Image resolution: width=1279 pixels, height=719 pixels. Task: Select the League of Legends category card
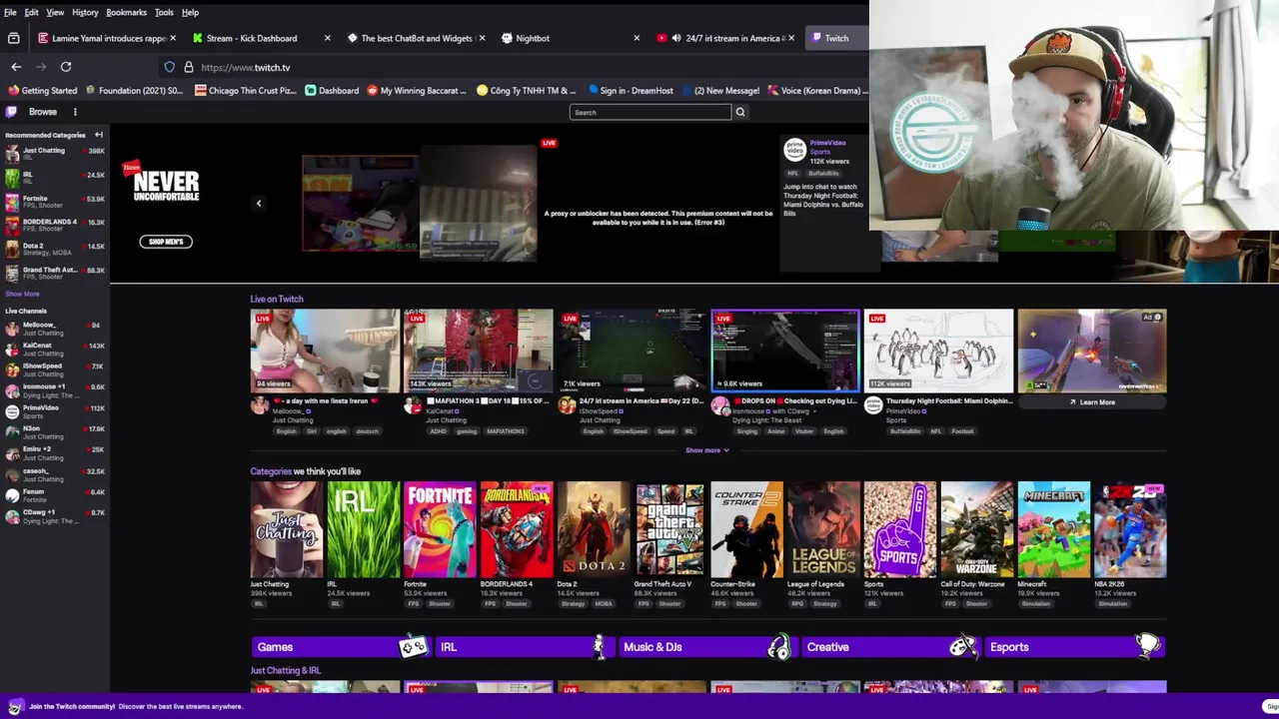pos(823,529)
